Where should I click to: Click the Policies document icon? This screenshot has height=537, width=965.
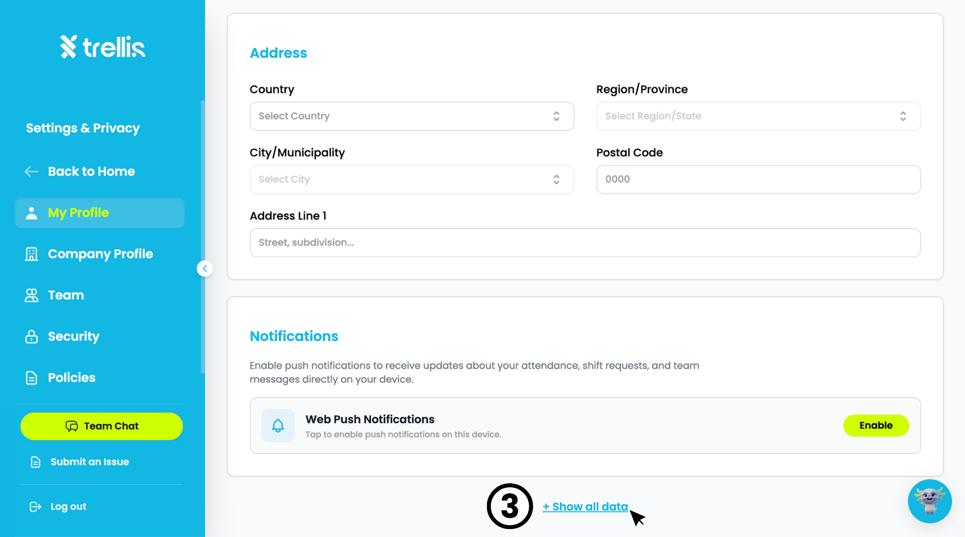click(32, 378)
